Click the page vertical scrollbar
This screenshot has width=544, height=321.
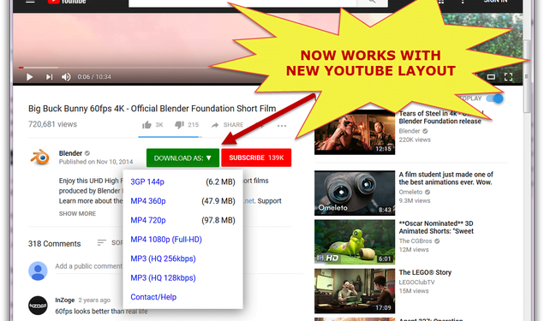click(527, 76)
